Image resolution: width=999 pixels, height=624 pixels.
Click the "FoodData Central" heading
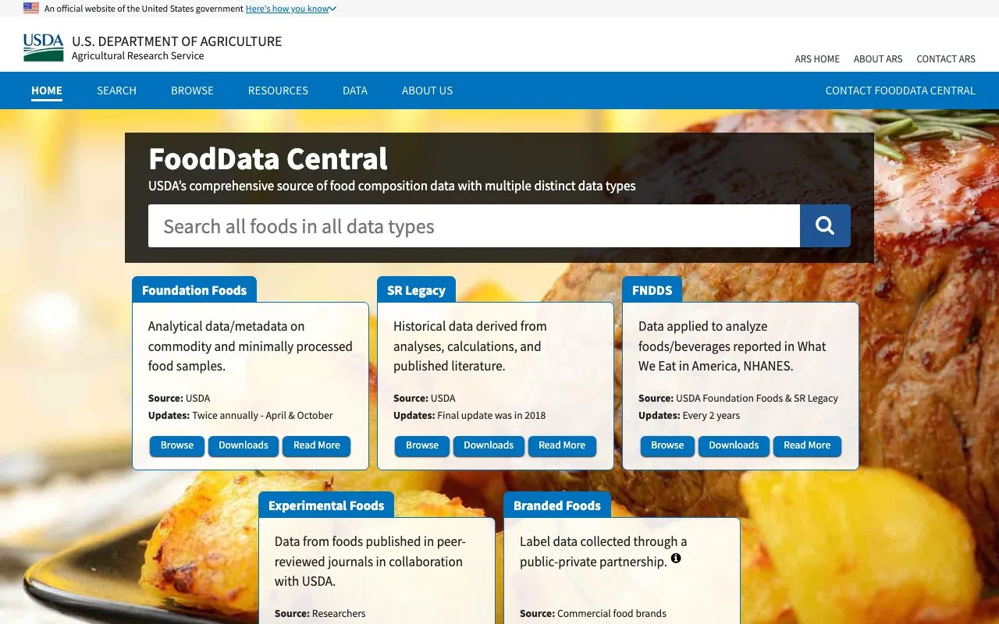click(268, 159)
